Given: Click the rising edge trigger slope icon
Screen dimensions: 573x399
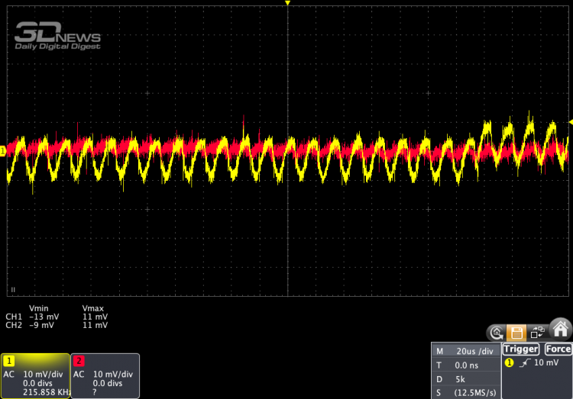Looking at the screenshot, I should pos(524,362).
